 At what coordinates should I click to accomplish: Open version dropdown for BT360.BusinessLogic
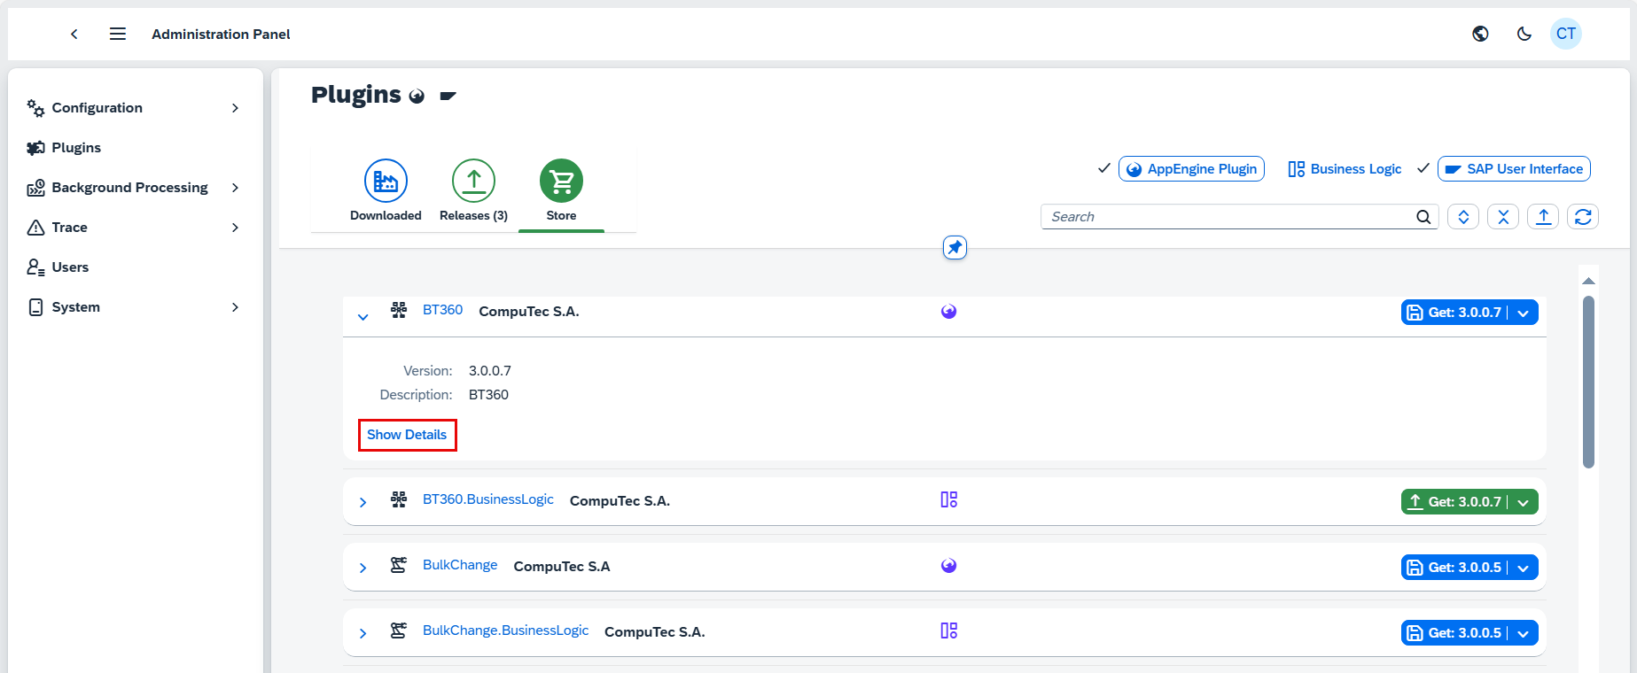coord(1523,503)
